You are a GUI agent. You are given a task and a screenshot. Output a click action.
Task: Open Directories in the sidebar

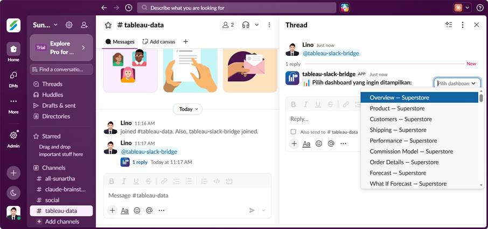[61, 116]
